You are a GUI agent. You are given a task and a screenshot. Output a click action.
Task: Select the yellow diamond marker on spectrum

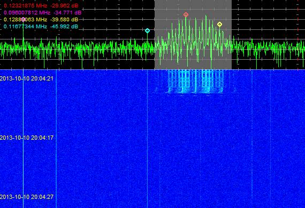click(219, 25)
